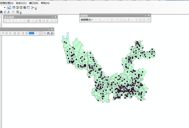This screenshot has width=189, height=128.
Task: Close the 高级编辑 floating toolbar
Action: pos(55,17)
